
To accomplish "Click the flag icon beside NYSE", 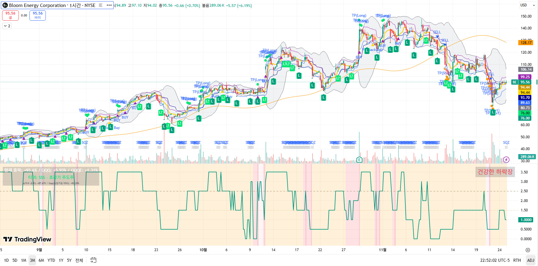I will click(x=101, y=5).
